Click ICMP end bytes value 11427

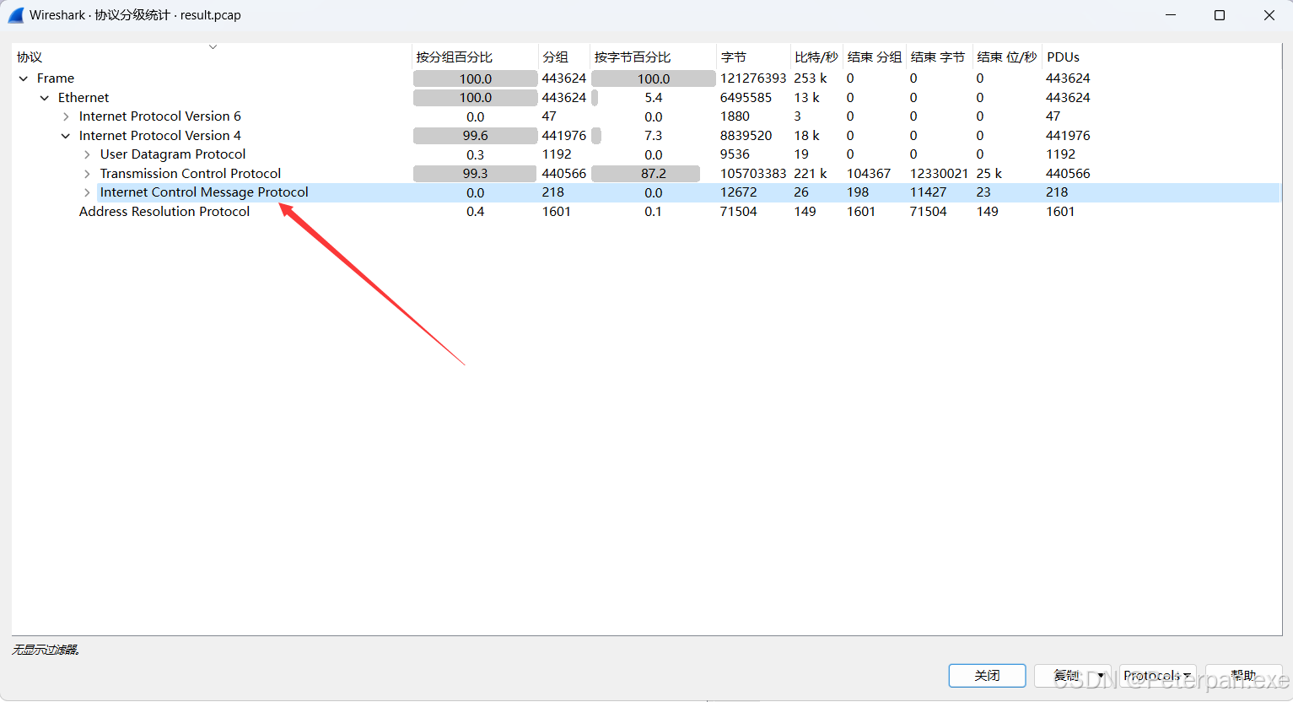click(x=929, y=192)
